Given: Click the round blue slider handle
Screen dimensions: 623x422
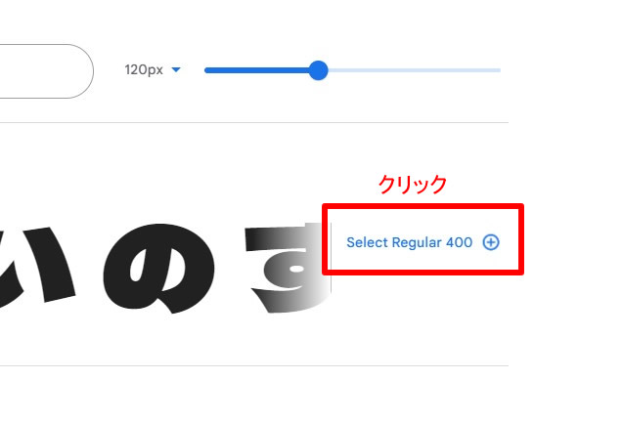Looking at the screenshot, I should 318,70.
